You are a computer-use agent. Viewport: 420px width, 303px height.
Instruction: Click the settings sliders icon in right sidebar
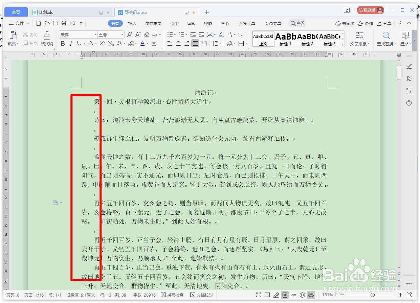409,91
